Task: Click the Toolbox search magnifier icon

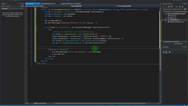Action: pos(22,6)
